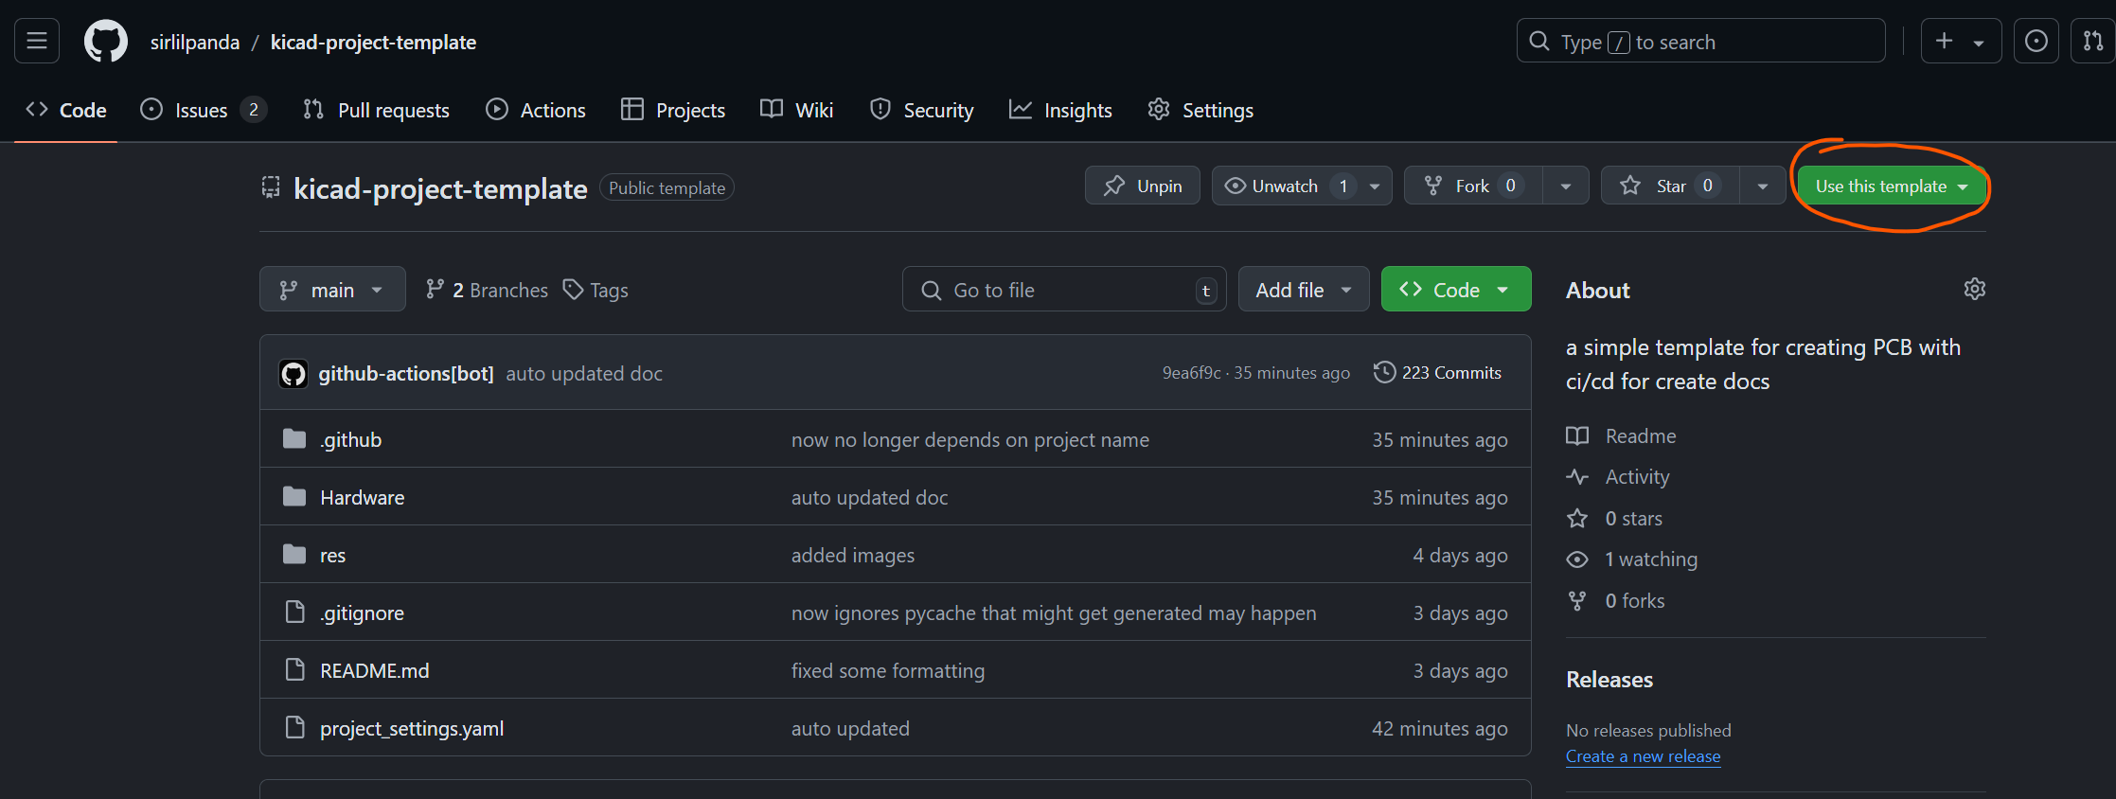
Task: Star this repository
Action: coord(1668,186)
